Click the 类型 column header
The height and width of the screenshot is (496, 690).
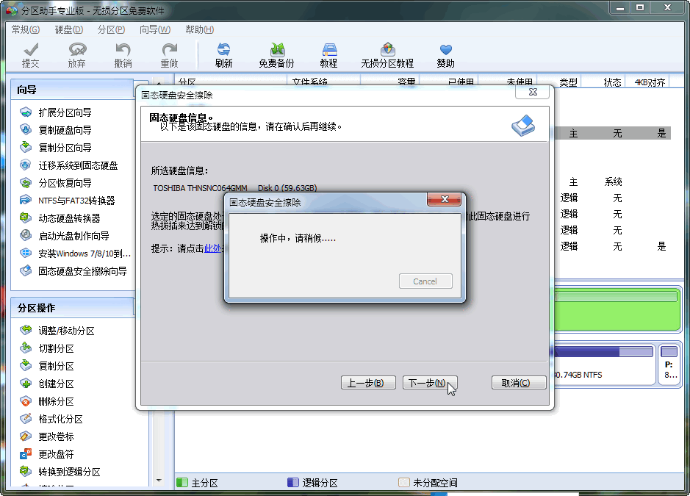[x=568, y=82]
